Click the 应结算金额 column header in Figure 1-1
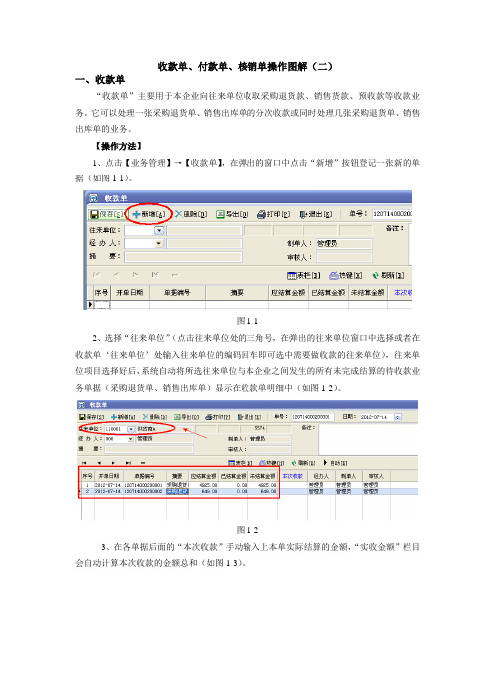 288,293
